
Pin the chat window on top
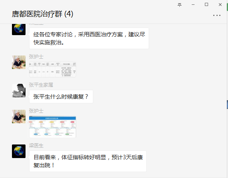pyautogui.click(x=179, y=5)
